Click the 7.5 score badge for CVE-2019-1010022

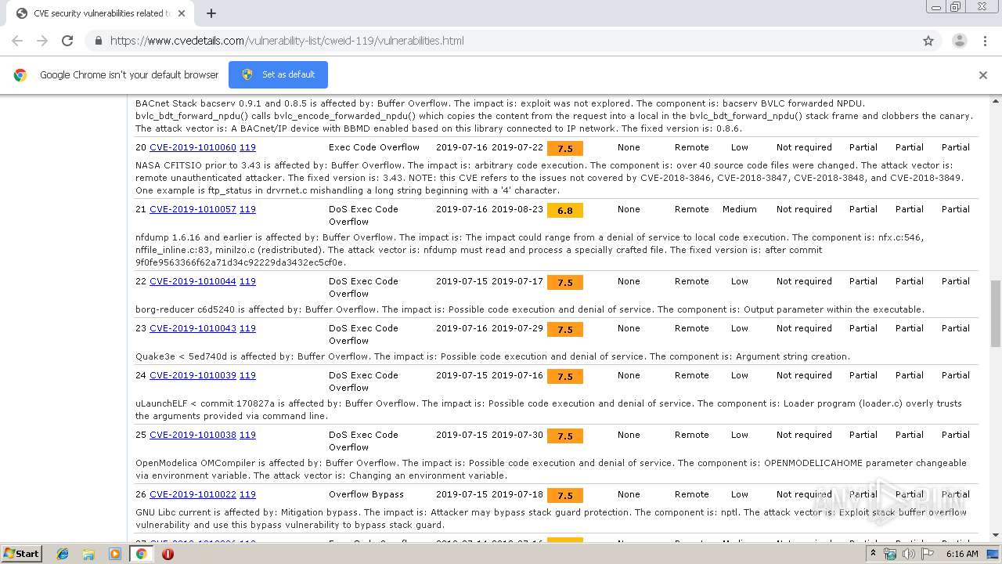pyautogui.click(x=565, y=496)
